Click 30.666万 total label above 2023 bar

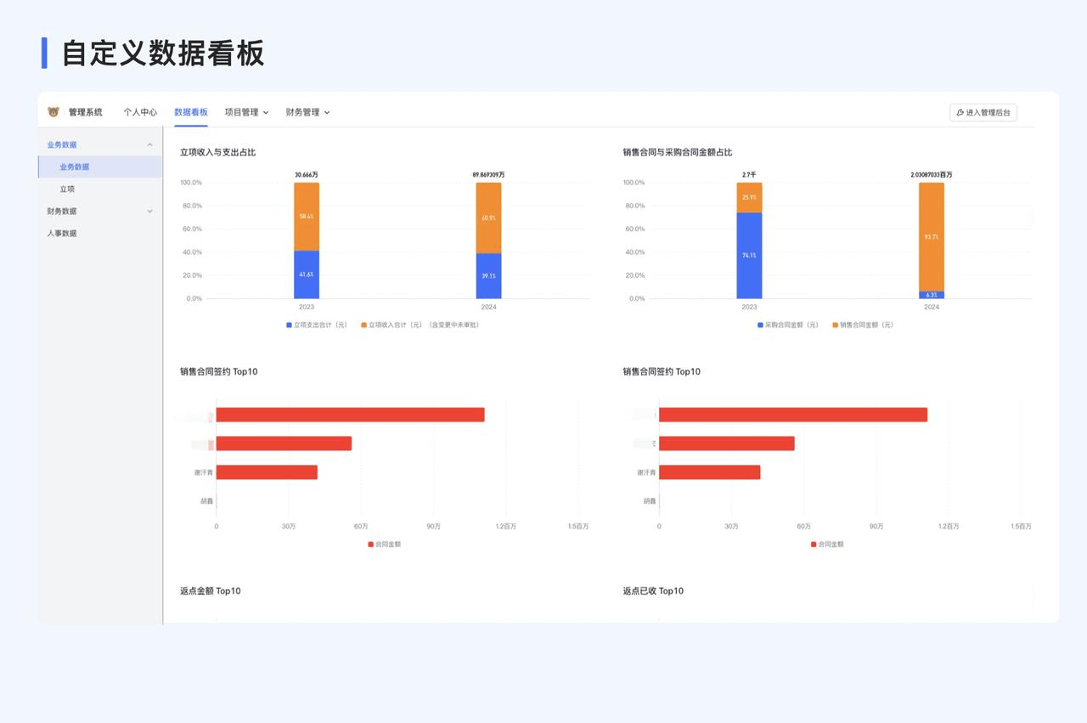pos(307,175)
